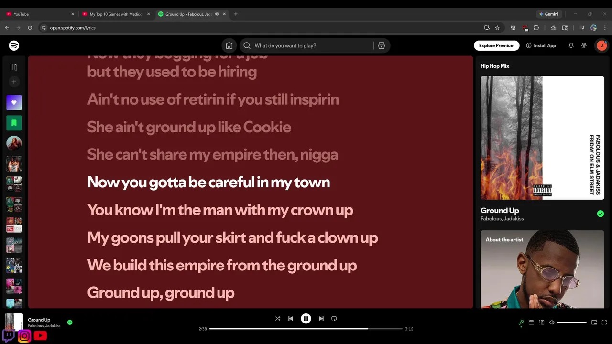Screen dimensions: 612x344
Task: Open About the artist card
Action: coord(542,269)
